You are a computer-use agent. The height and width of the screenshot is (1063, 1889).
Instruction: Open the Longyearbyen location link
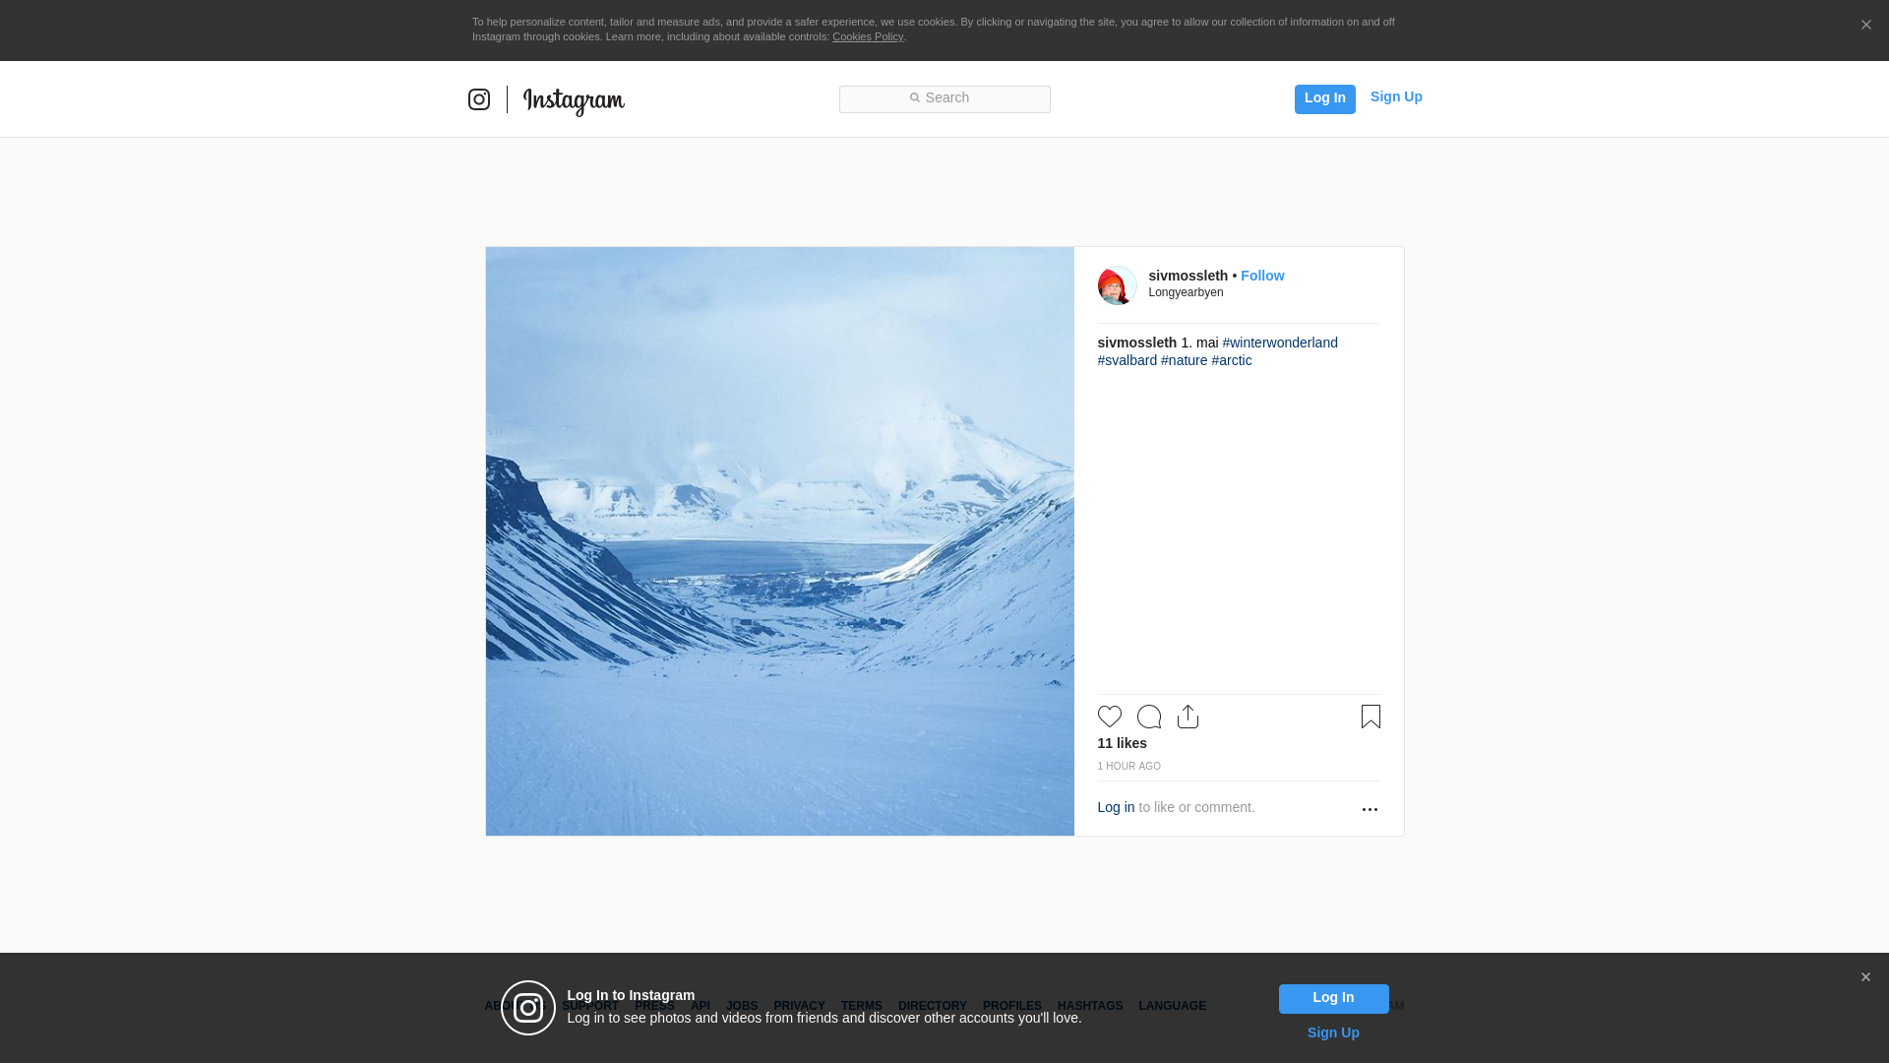pos(1186,292)
